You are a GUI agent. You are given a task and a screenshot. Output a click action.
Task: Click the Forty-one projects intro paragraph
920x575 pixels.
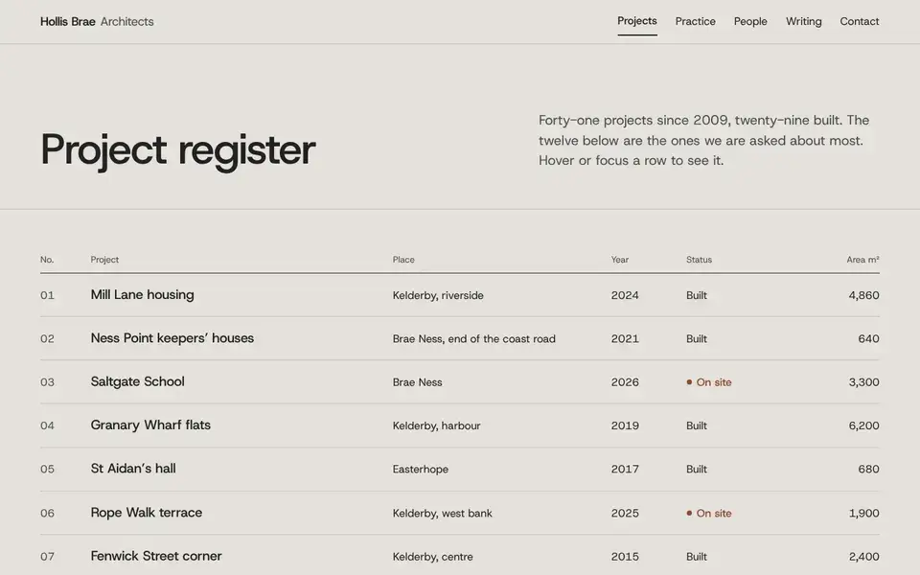(704, 140)
